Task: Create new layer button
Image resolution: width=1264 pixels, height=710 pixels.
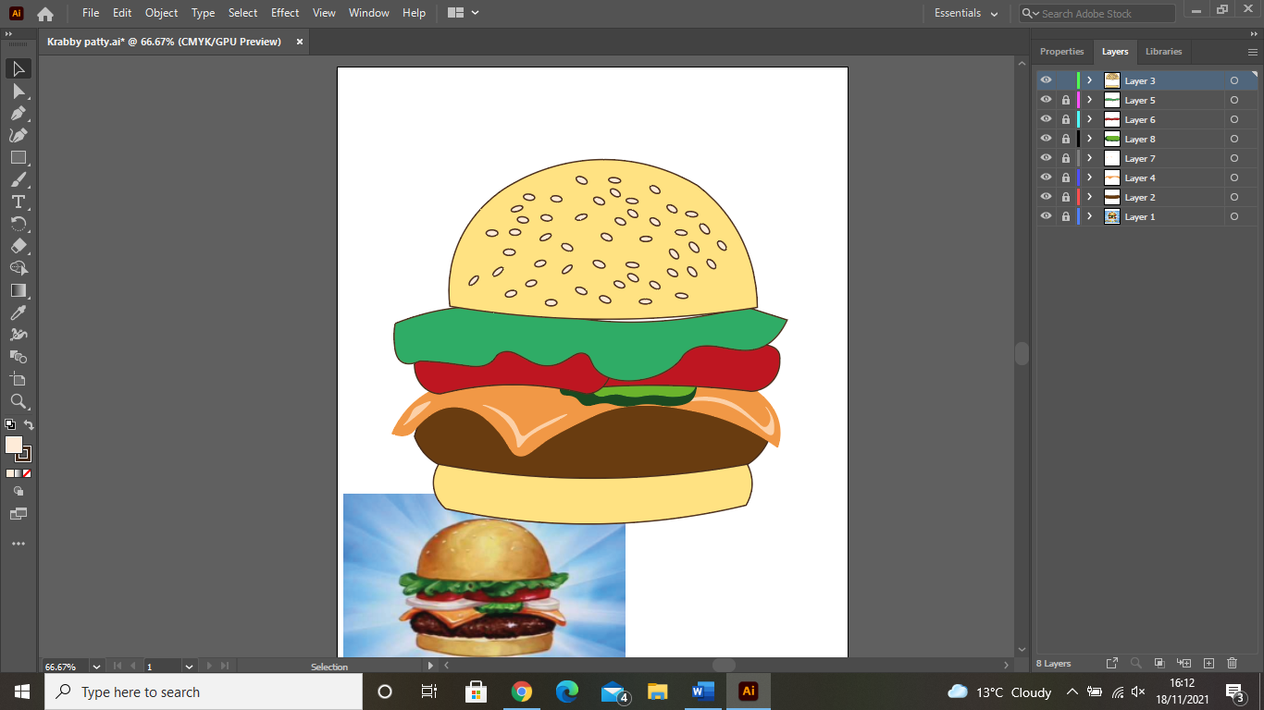Action: pyautogui.click(x=1208, y=664)
